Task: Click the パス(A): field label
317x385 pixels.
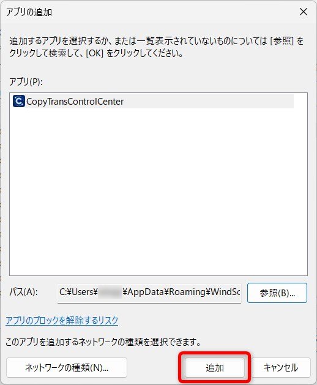Action: pos(23,292)
